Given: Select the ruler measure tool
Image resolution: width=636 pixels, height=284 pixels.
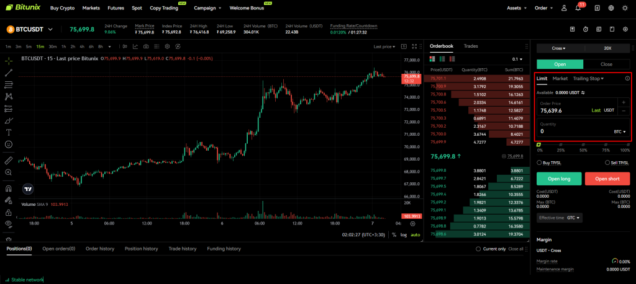Looking at the screenshot, I should coord(9,159).
